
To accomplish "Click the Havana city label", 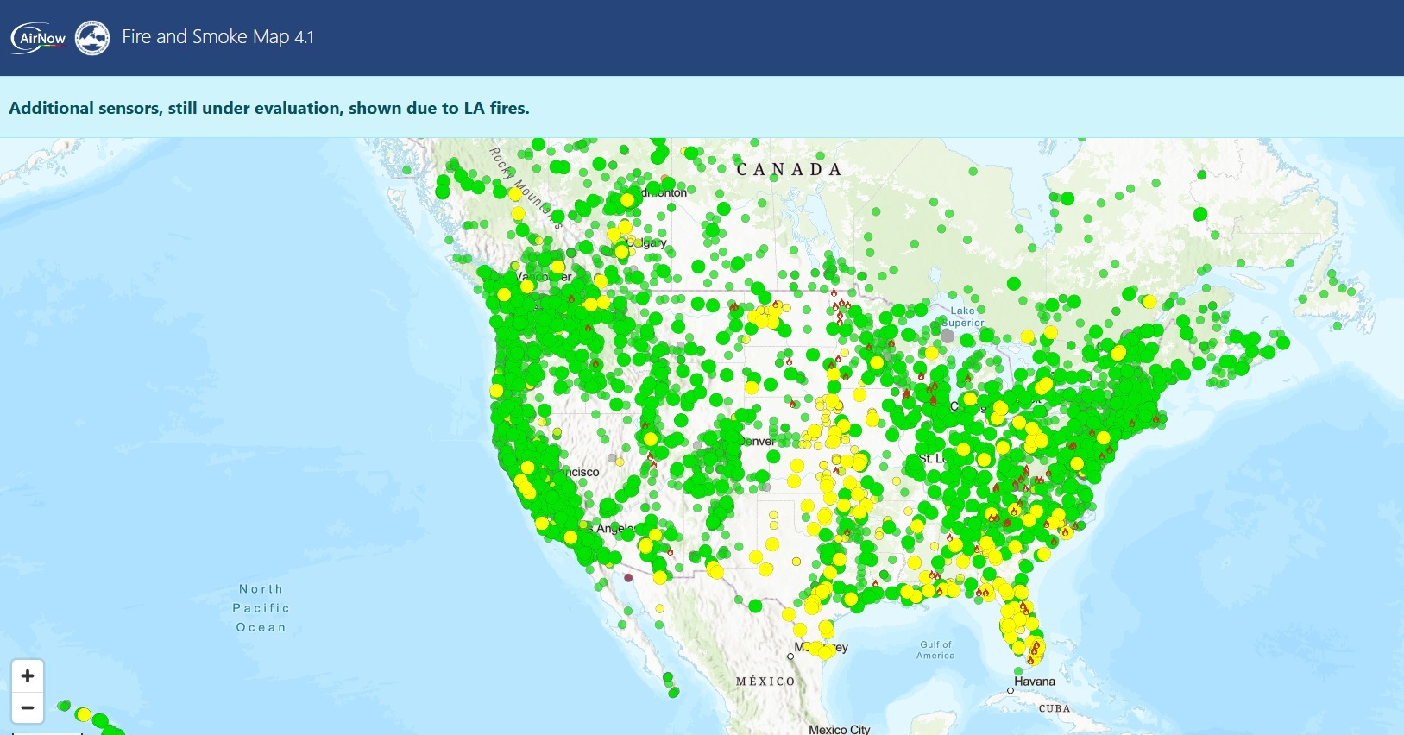I will click(1035, 682).
